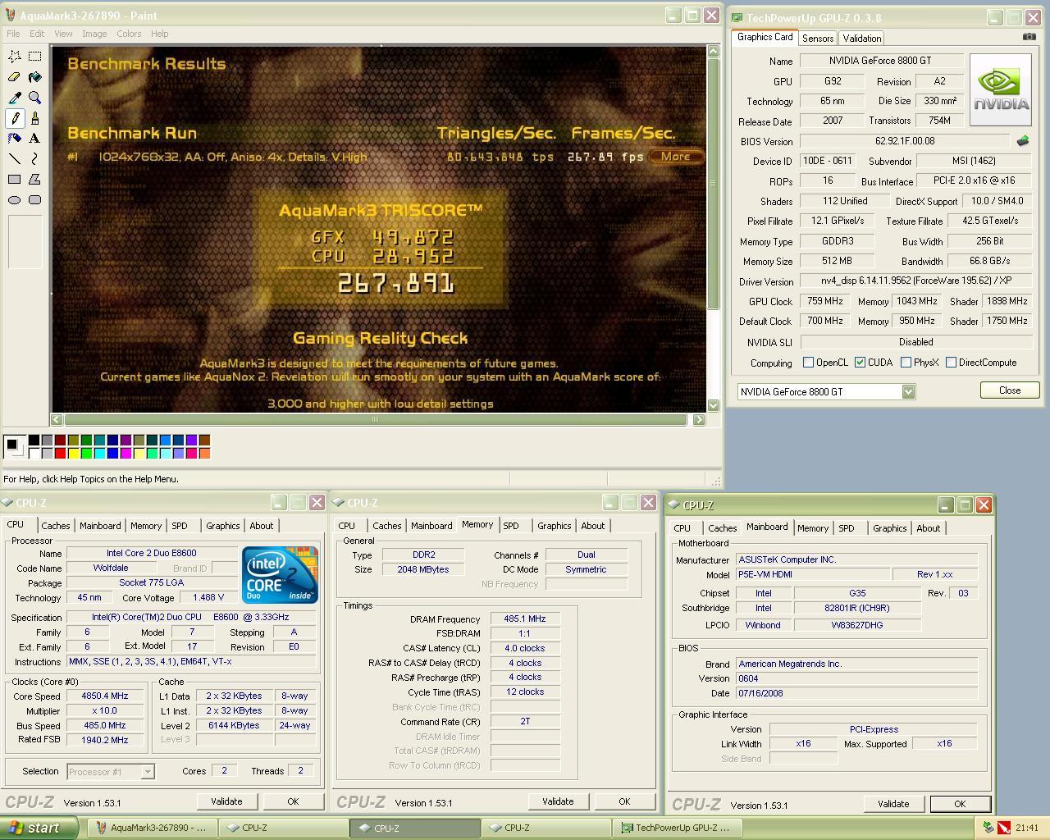Screen dimensions: 1050x840
Task: Open Caches tab in the leftmost CPU-Z window
Action: pyautogui.click(x=56, y=526)
